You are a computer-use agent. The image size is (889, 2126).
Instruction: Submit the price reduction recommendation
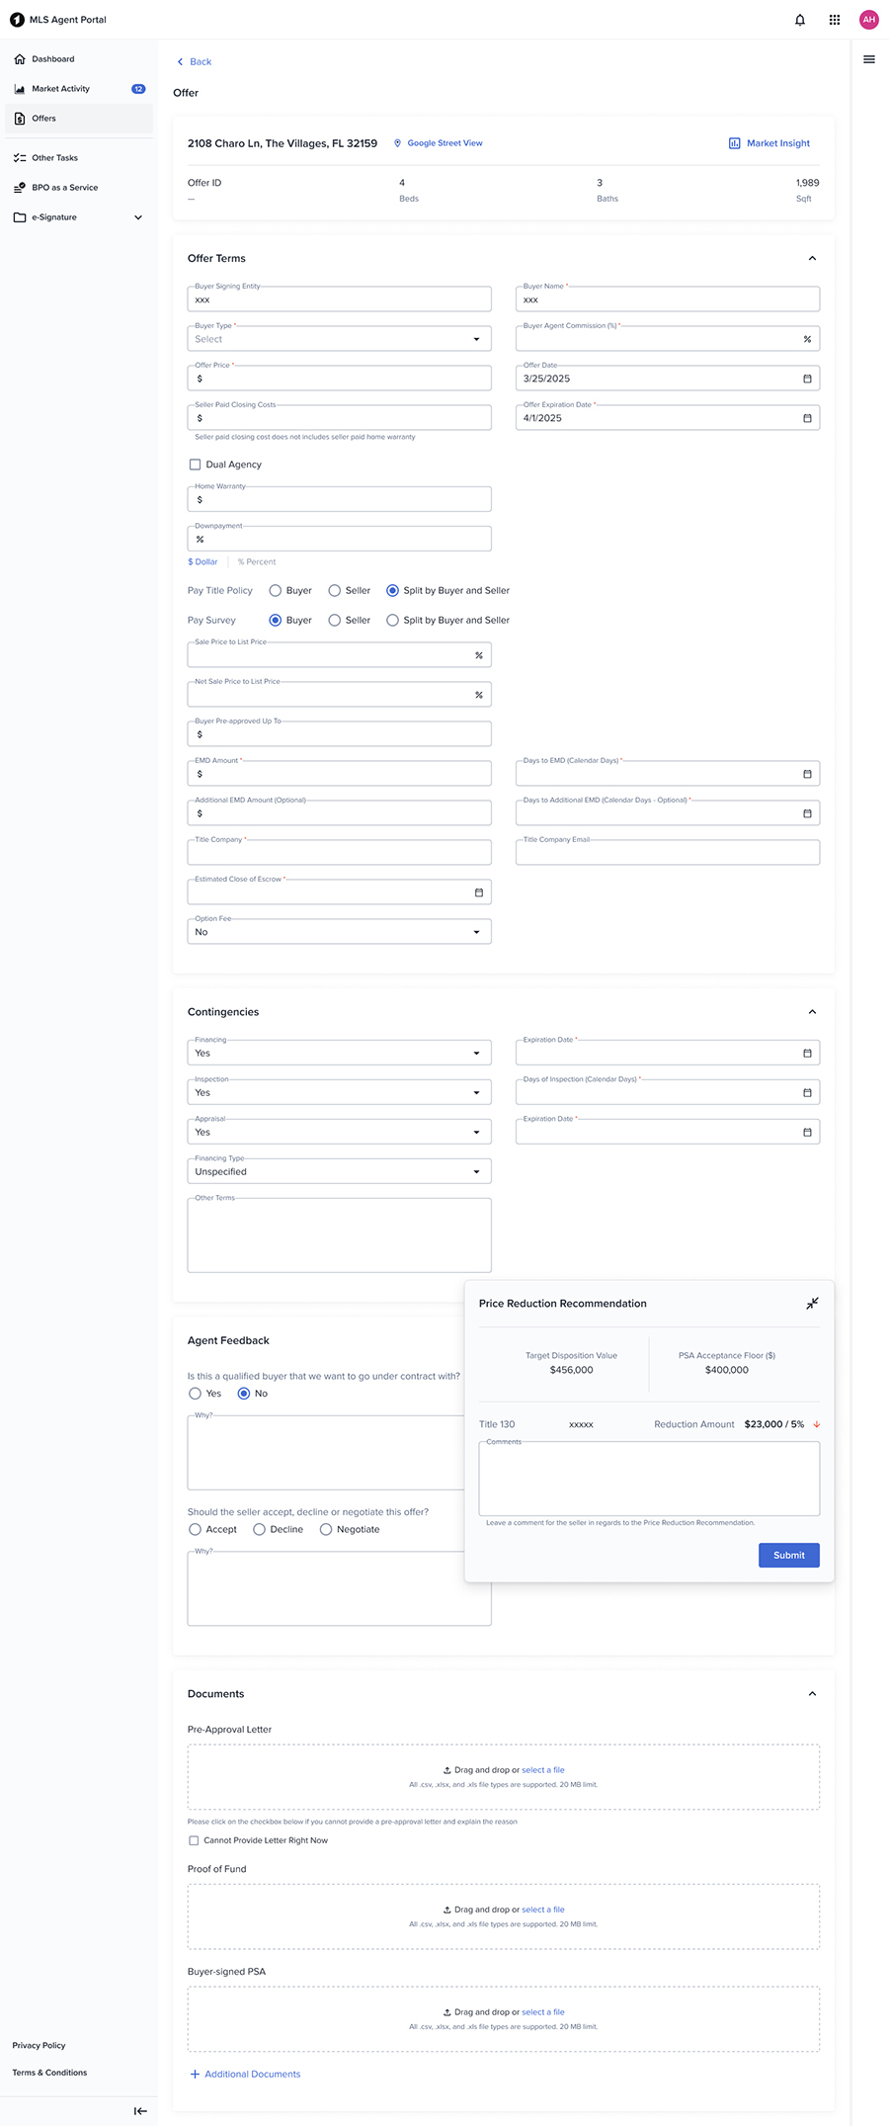click(789, 1556)
